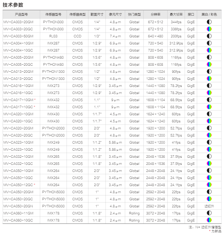Click the 黑白 / 彩色 column header

[x=209, y=14]
